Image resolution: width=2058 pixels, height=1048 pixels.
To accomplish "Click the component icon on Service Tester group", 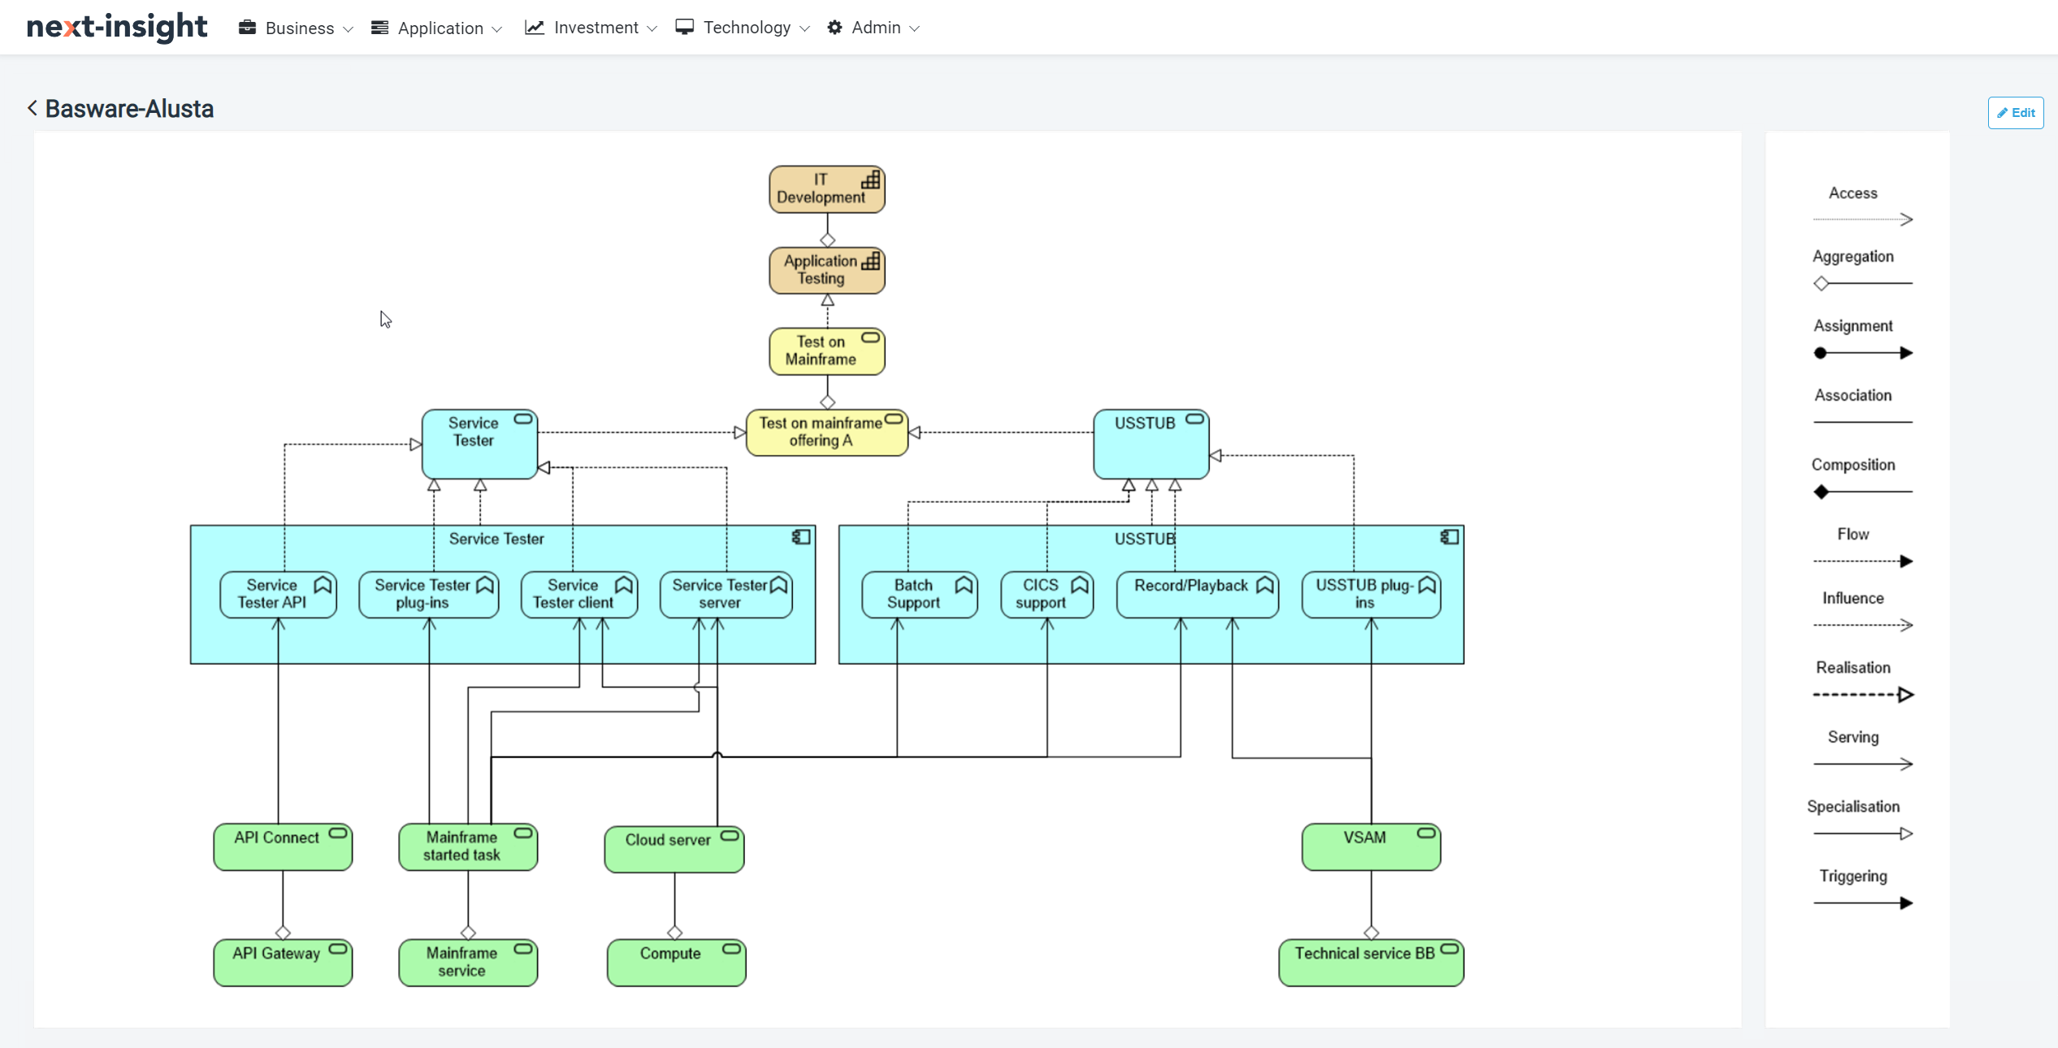I will click(x=801, y=537).
